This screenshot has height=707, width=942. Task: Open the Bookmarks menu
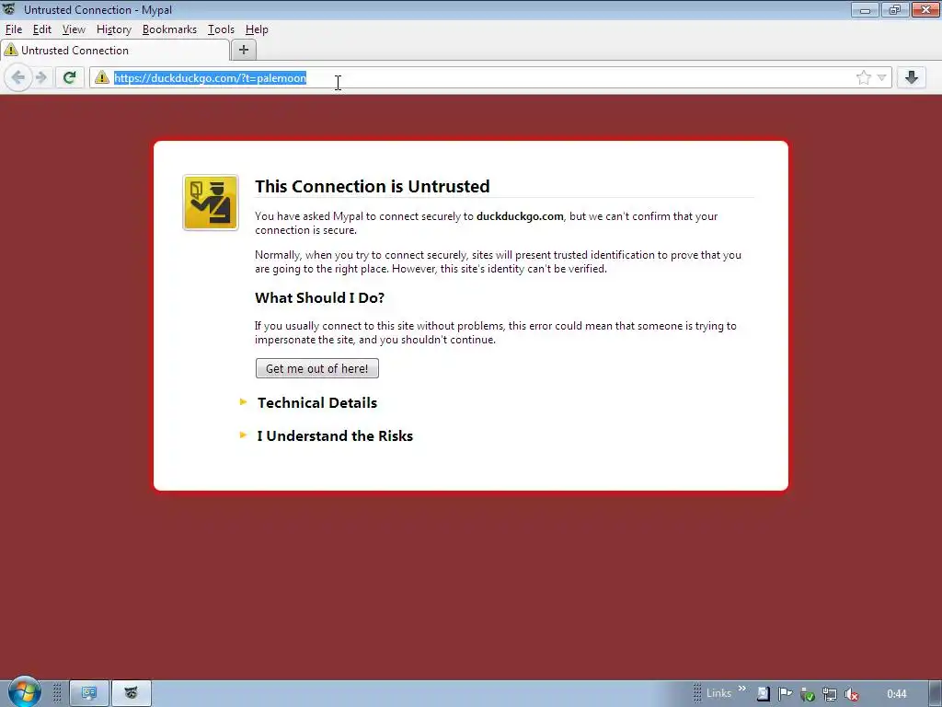(x=169, y=29)
